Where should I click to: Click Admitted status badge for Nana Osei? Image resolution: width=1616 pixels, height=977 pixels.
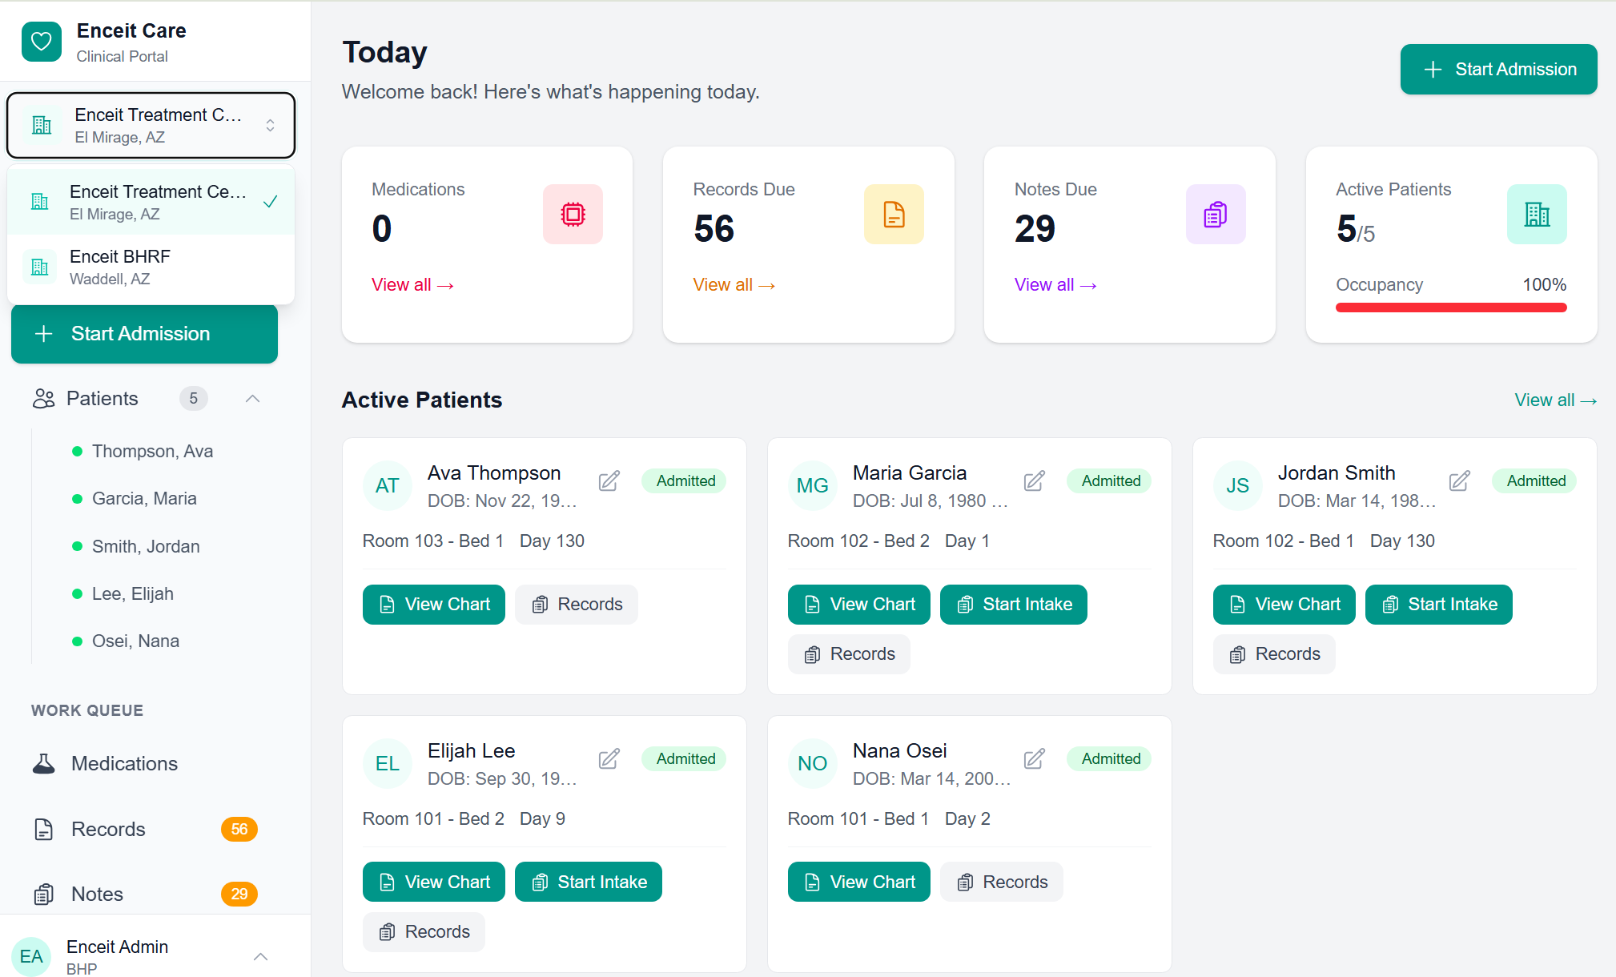[1110, 758]
